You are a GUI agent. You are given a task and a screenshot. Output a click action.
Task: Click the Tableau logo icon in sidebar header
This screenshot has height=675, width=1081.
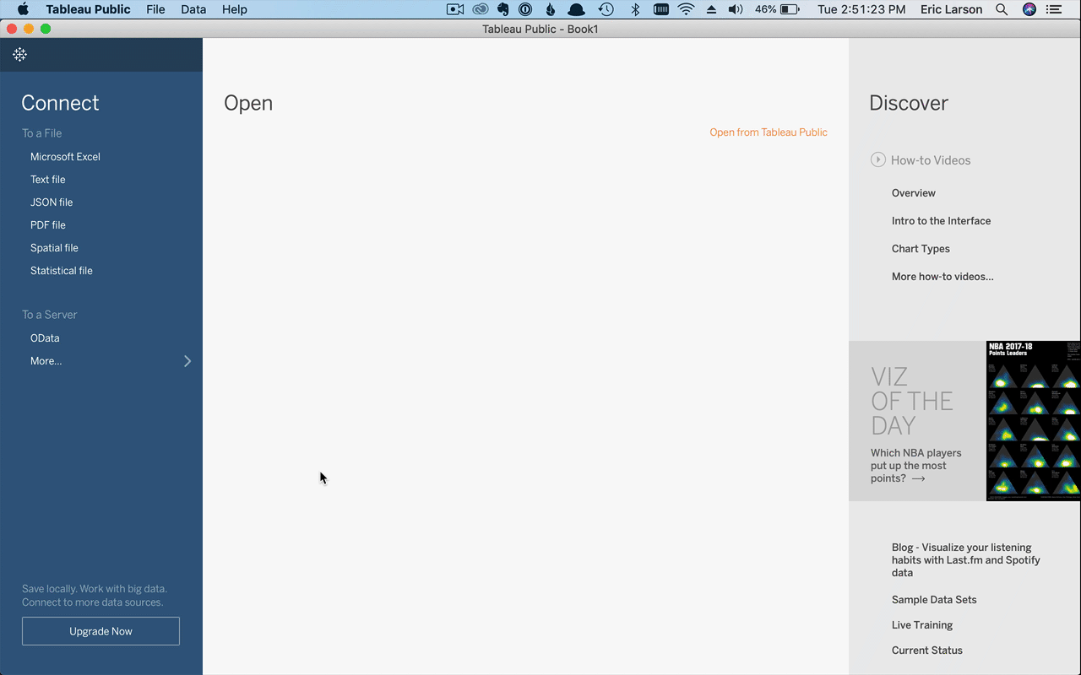[x=19, y=55]
